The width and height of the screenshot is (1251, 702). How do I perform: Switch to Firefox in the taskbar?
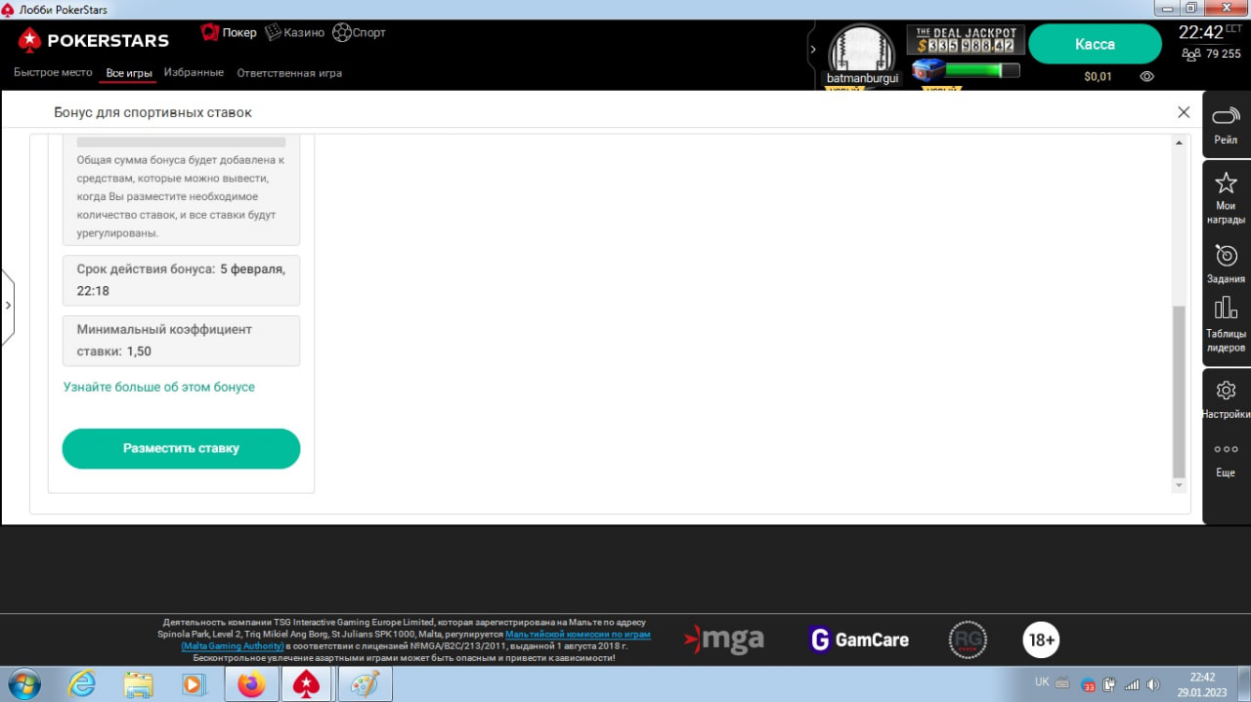[x=251, y=684]
